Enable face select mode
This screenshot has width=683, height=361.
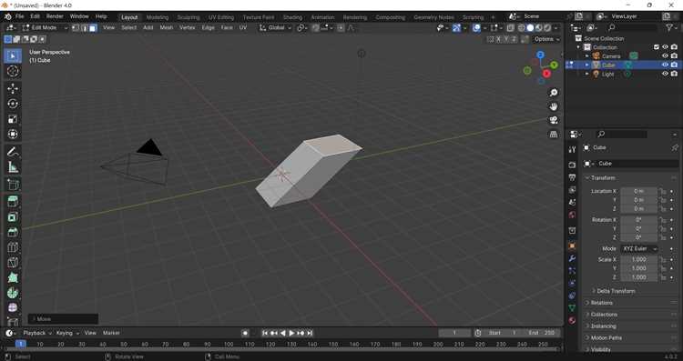coord(92,28)
